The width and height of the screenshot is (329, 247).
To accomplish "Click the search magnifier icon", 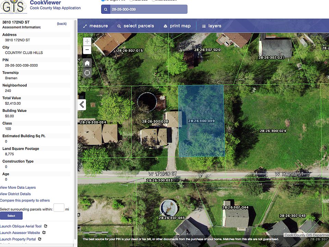I will click(x=106, y=10).
